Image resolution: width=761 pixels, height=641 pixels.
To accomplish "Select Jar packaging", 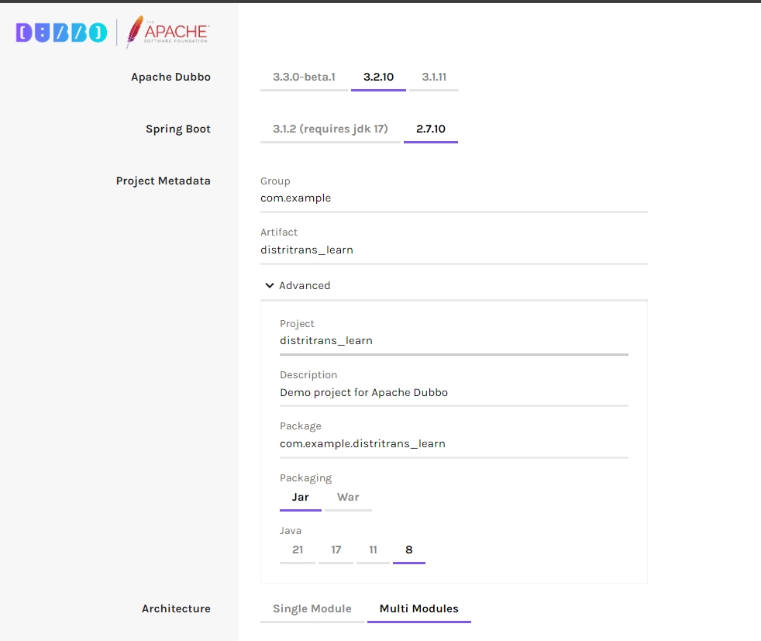I will (x=301, y=498).
